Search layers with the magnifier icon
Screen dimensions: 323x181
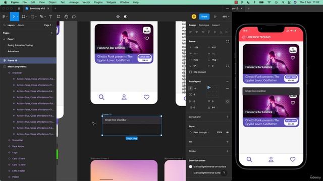click(x=5, y=25)
